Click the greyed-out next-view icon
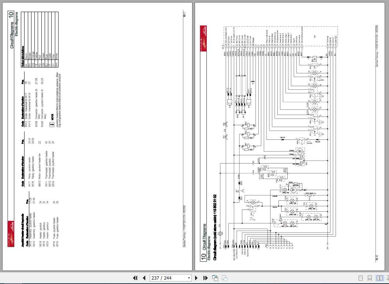389x284 pixels. pyautogui.click(x=225, y=278)
